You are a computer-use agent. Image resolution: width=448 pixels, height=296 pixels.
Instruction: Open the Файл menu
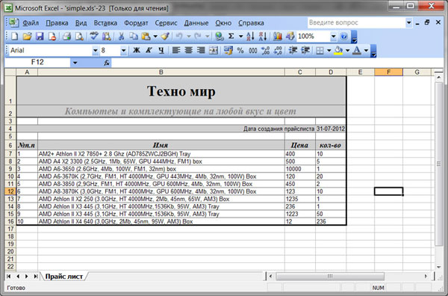(x=31, y=23)
